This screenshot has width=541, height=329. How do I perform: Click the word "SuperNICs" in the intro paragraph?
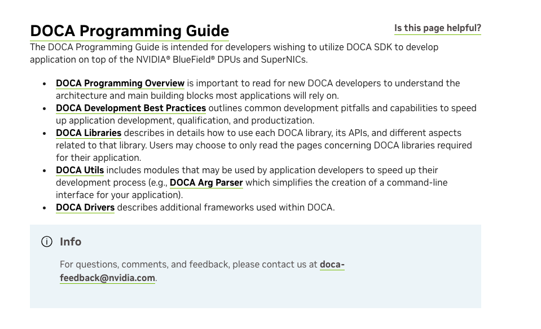[285, 60]
